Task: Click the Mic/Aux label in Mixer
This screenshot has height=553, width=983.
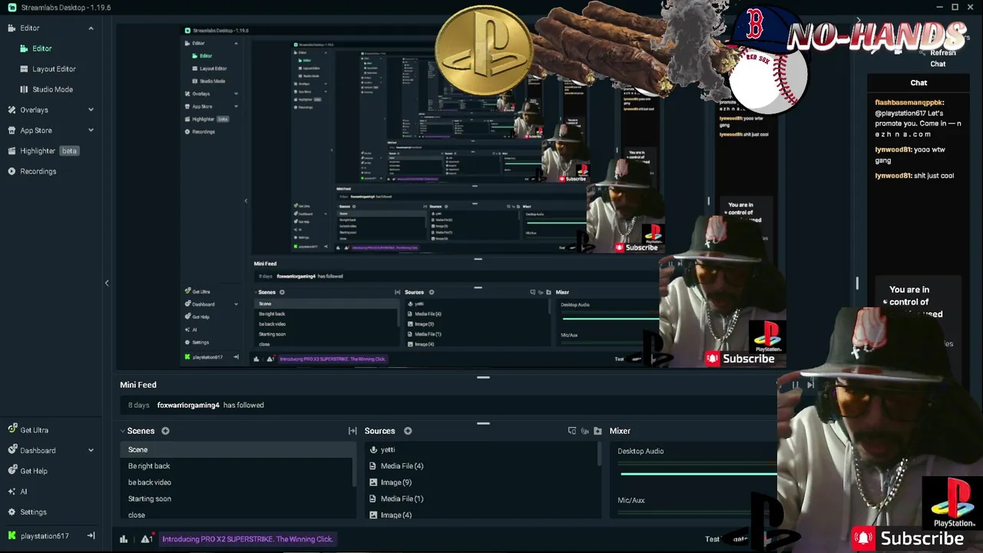Action: 631,500
